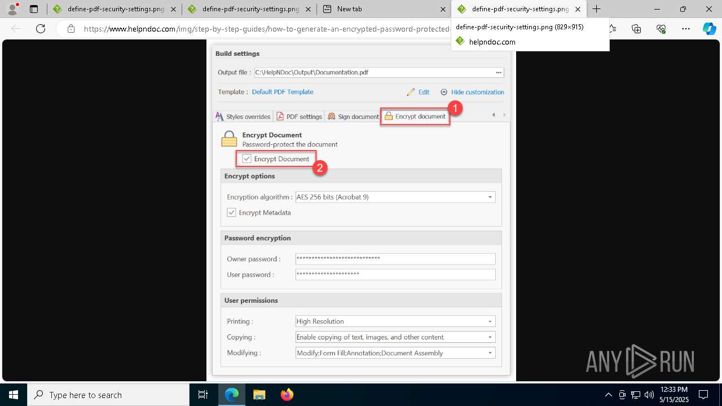
Task: Switch to Styles overrides tab
Action: (x=243, y=117)
